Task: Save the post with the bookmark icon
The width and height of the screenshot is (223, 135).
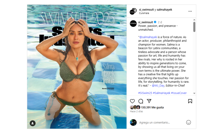Action: pyautogui.click(x=190, y=101)
